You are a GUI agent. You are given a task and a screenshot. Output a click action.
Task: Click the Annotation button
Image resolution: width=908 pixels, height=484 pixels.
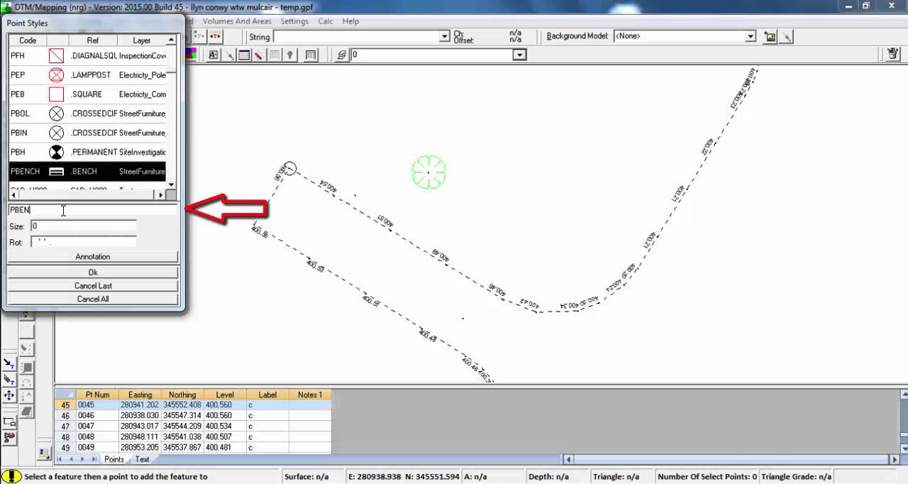coord(93,256)
